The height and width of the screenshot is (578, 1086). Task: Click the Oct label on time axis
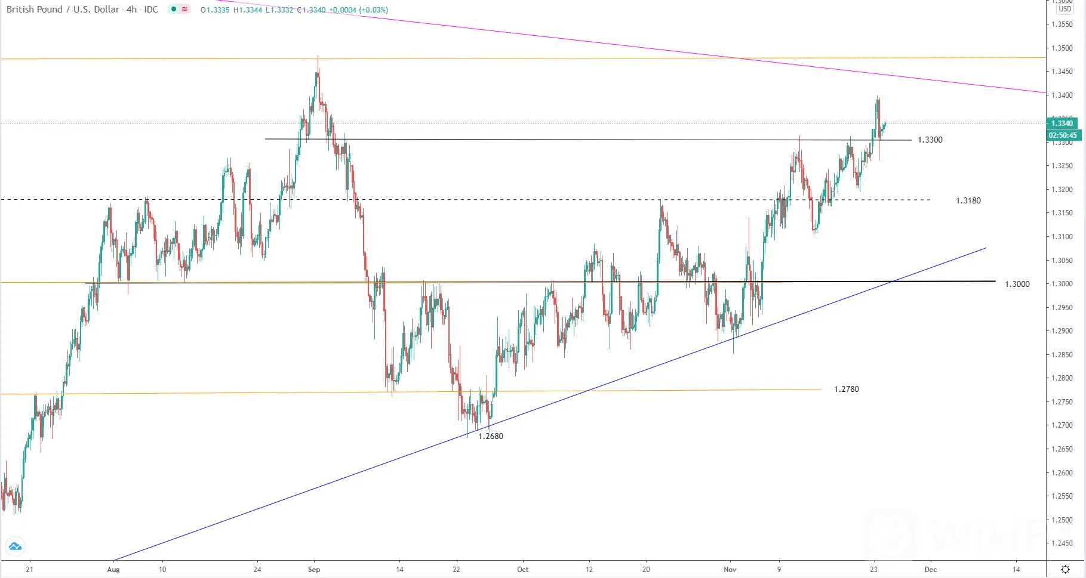[x=522, y=570]
